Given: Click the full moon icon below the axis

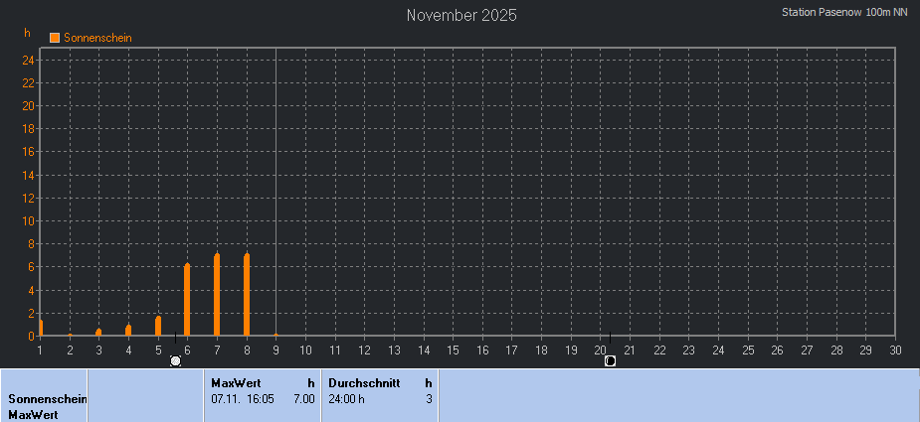Looking at the screenshot, I should [x=176, y=360].
